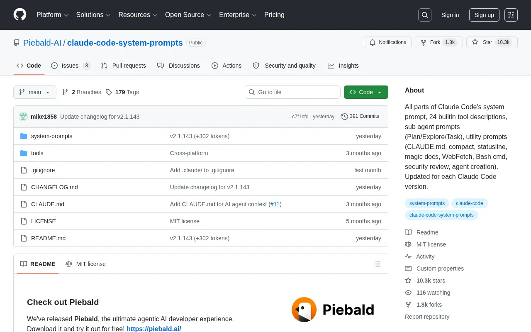This screenshot has width=531, height=332.
Task: Expand the Open Source menu
Action: (x=188, y=15)
